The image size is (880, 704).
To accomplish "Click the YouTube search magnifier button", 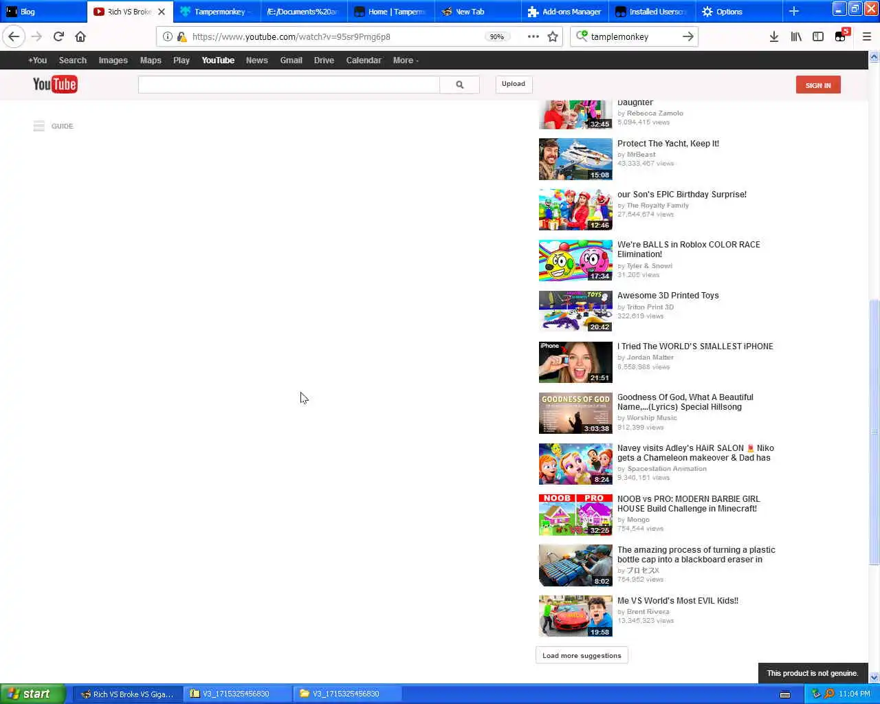I will [x=459, y=85].
